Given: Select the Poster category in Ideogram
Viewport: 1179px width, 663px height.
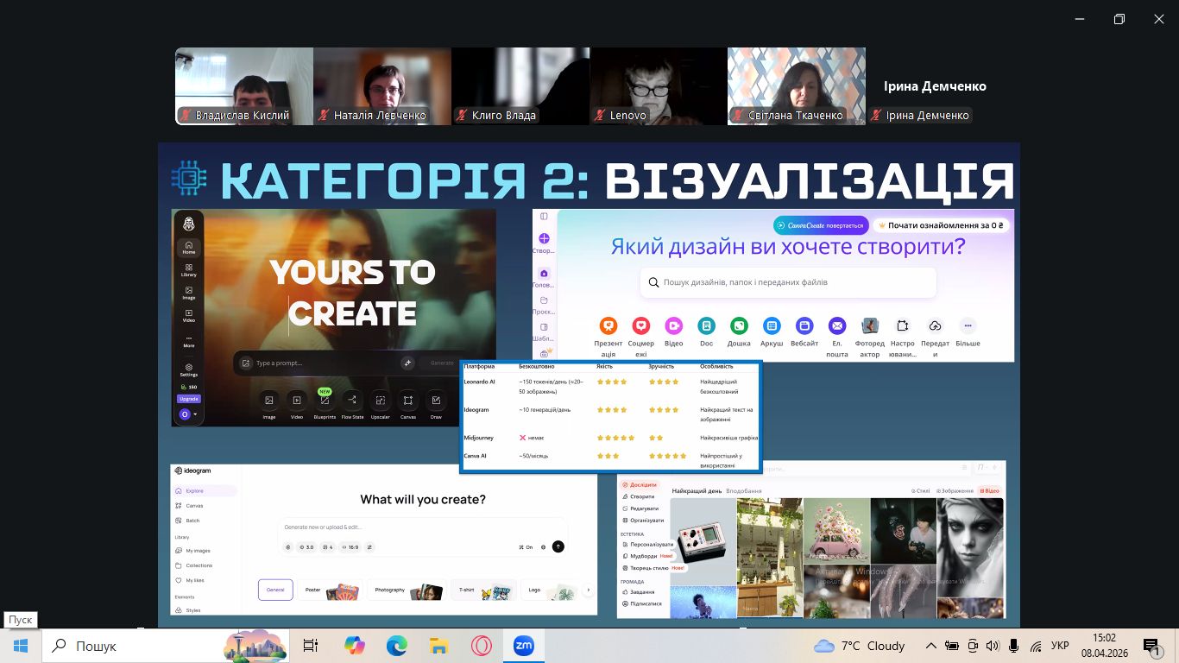Looking at the screenshot, I should point(331,590).
